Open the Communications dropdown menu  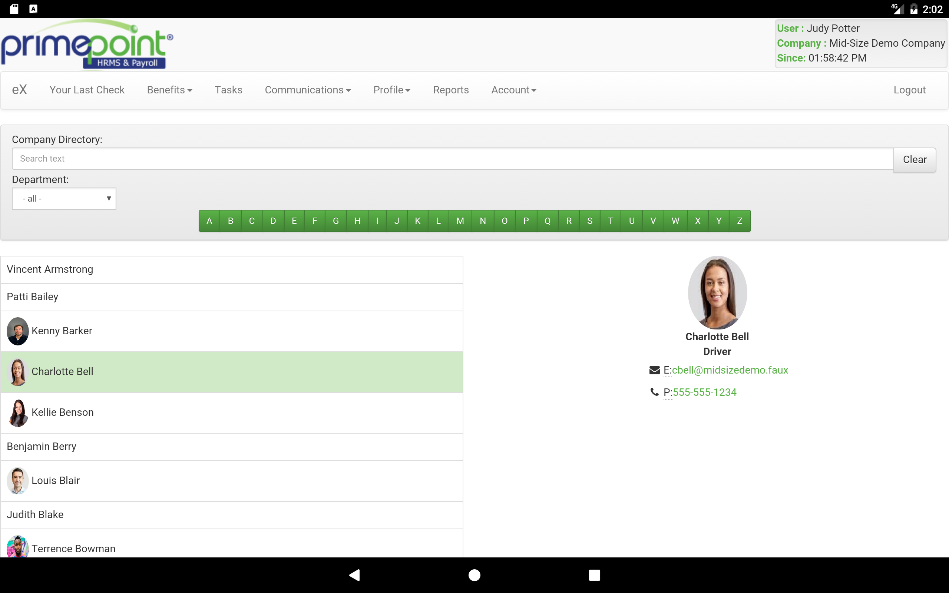(308, 90)
